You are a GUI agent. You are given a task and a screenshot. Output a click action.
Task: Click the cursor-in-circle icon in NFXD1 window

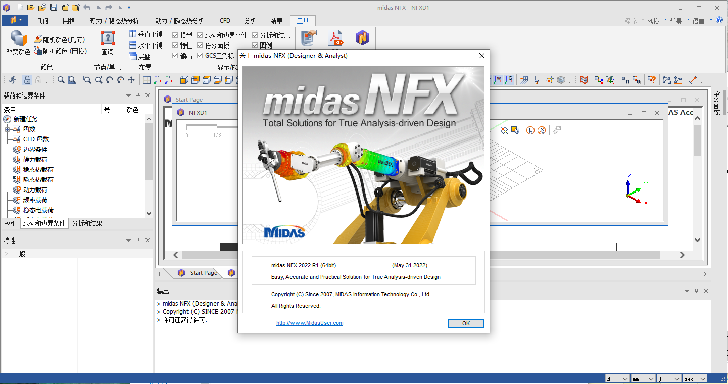(x=530, y=130)
